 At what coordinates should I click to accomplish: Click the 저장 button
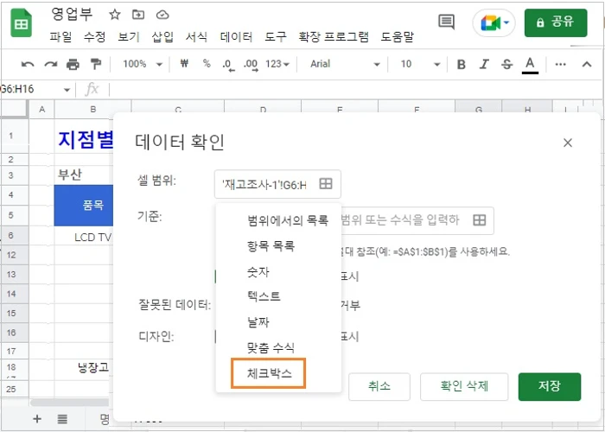[550, 386]
